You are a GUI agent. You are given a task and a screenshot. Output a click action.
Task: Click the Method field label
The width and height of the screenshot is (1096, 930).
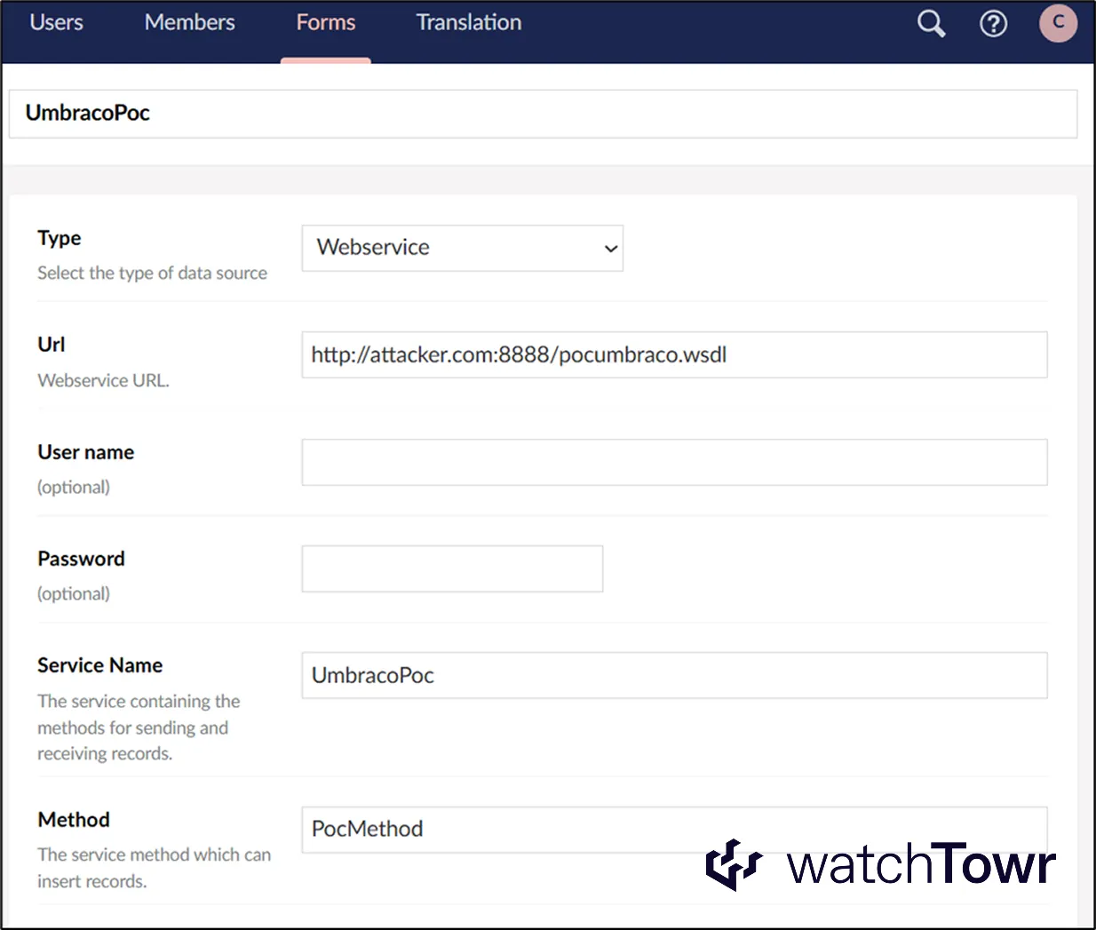point(74,820)
